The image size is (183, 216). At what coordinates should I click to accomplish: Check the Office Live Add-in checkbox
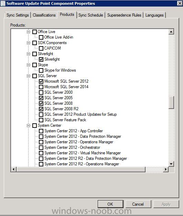pyautogui.click(x=41, y=37)
